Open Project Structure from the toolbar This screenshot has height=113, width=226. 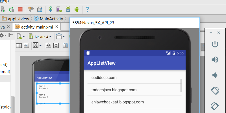pyautogui.click(x=40, y=10)
